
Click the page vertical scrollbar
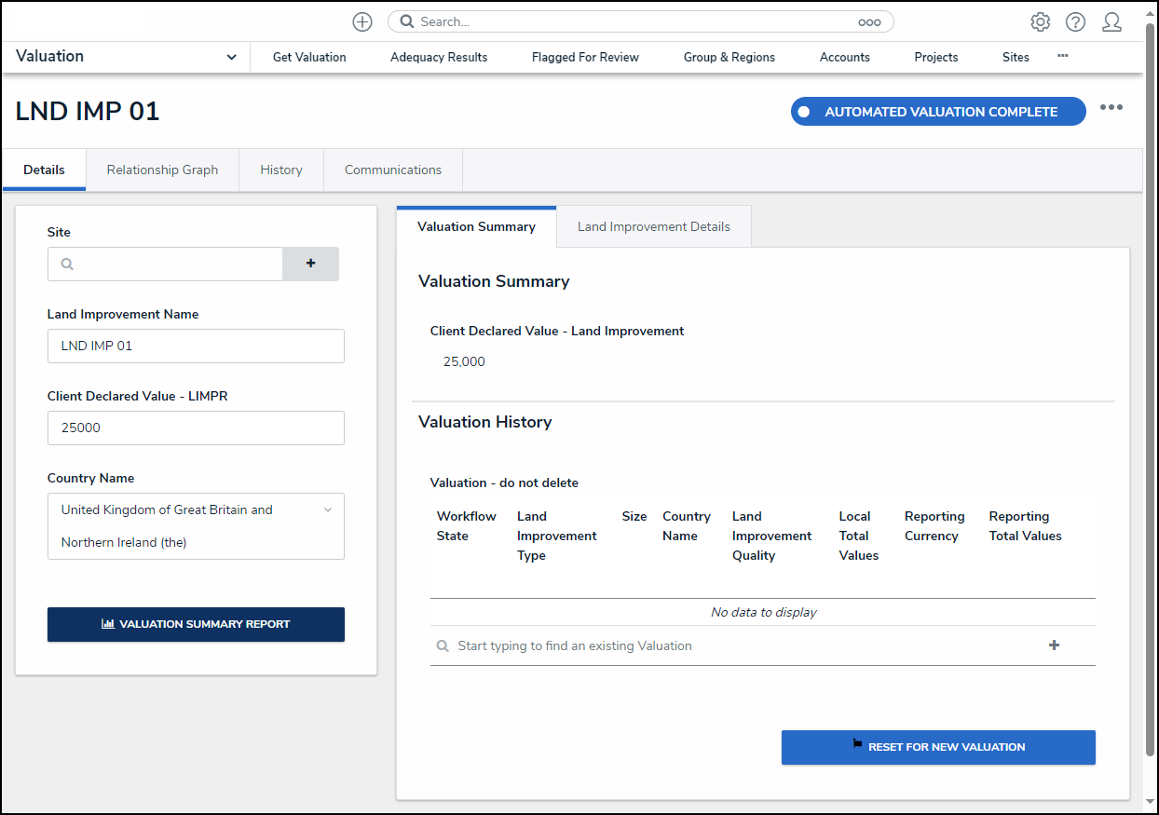click(1150, 391)
